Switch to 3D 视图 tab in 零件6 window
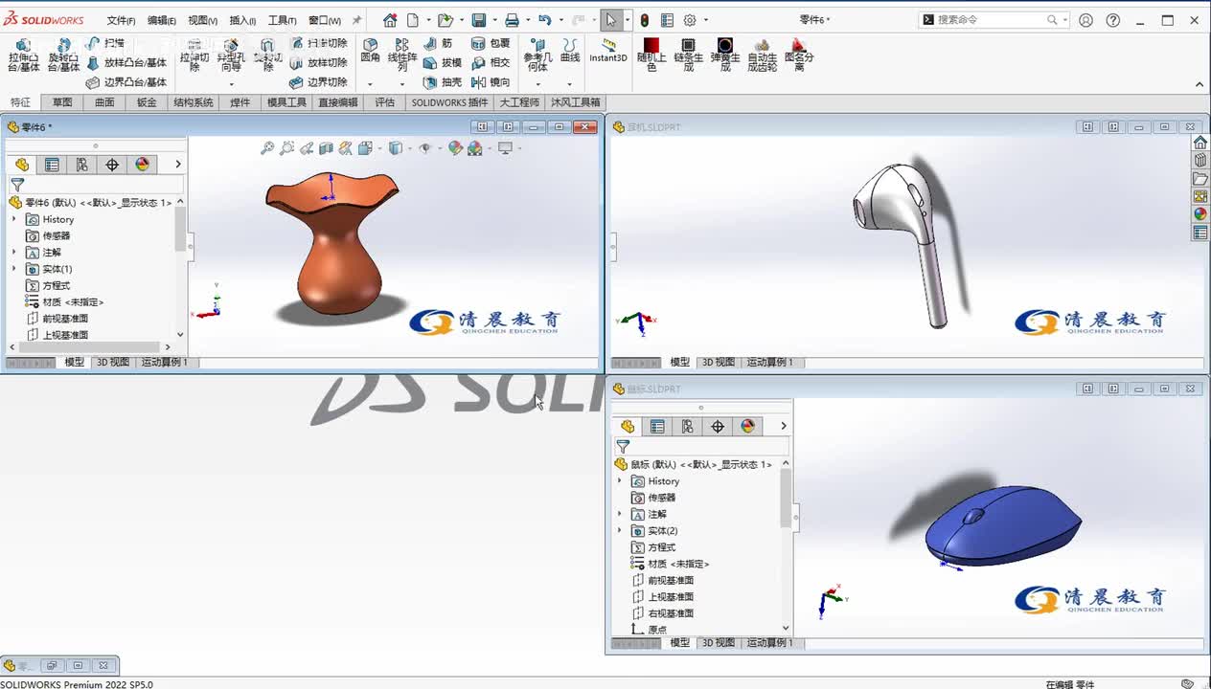This screenshot has height=689, width=1211. (x=112, y=363)
